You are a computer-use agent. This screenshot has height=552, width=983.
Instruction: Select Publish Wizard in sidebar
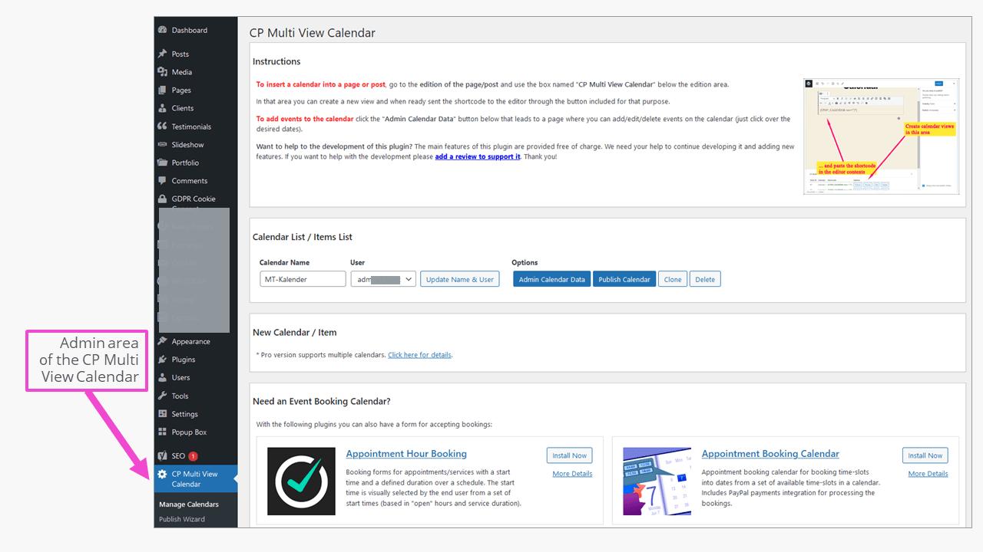(183, 519)
